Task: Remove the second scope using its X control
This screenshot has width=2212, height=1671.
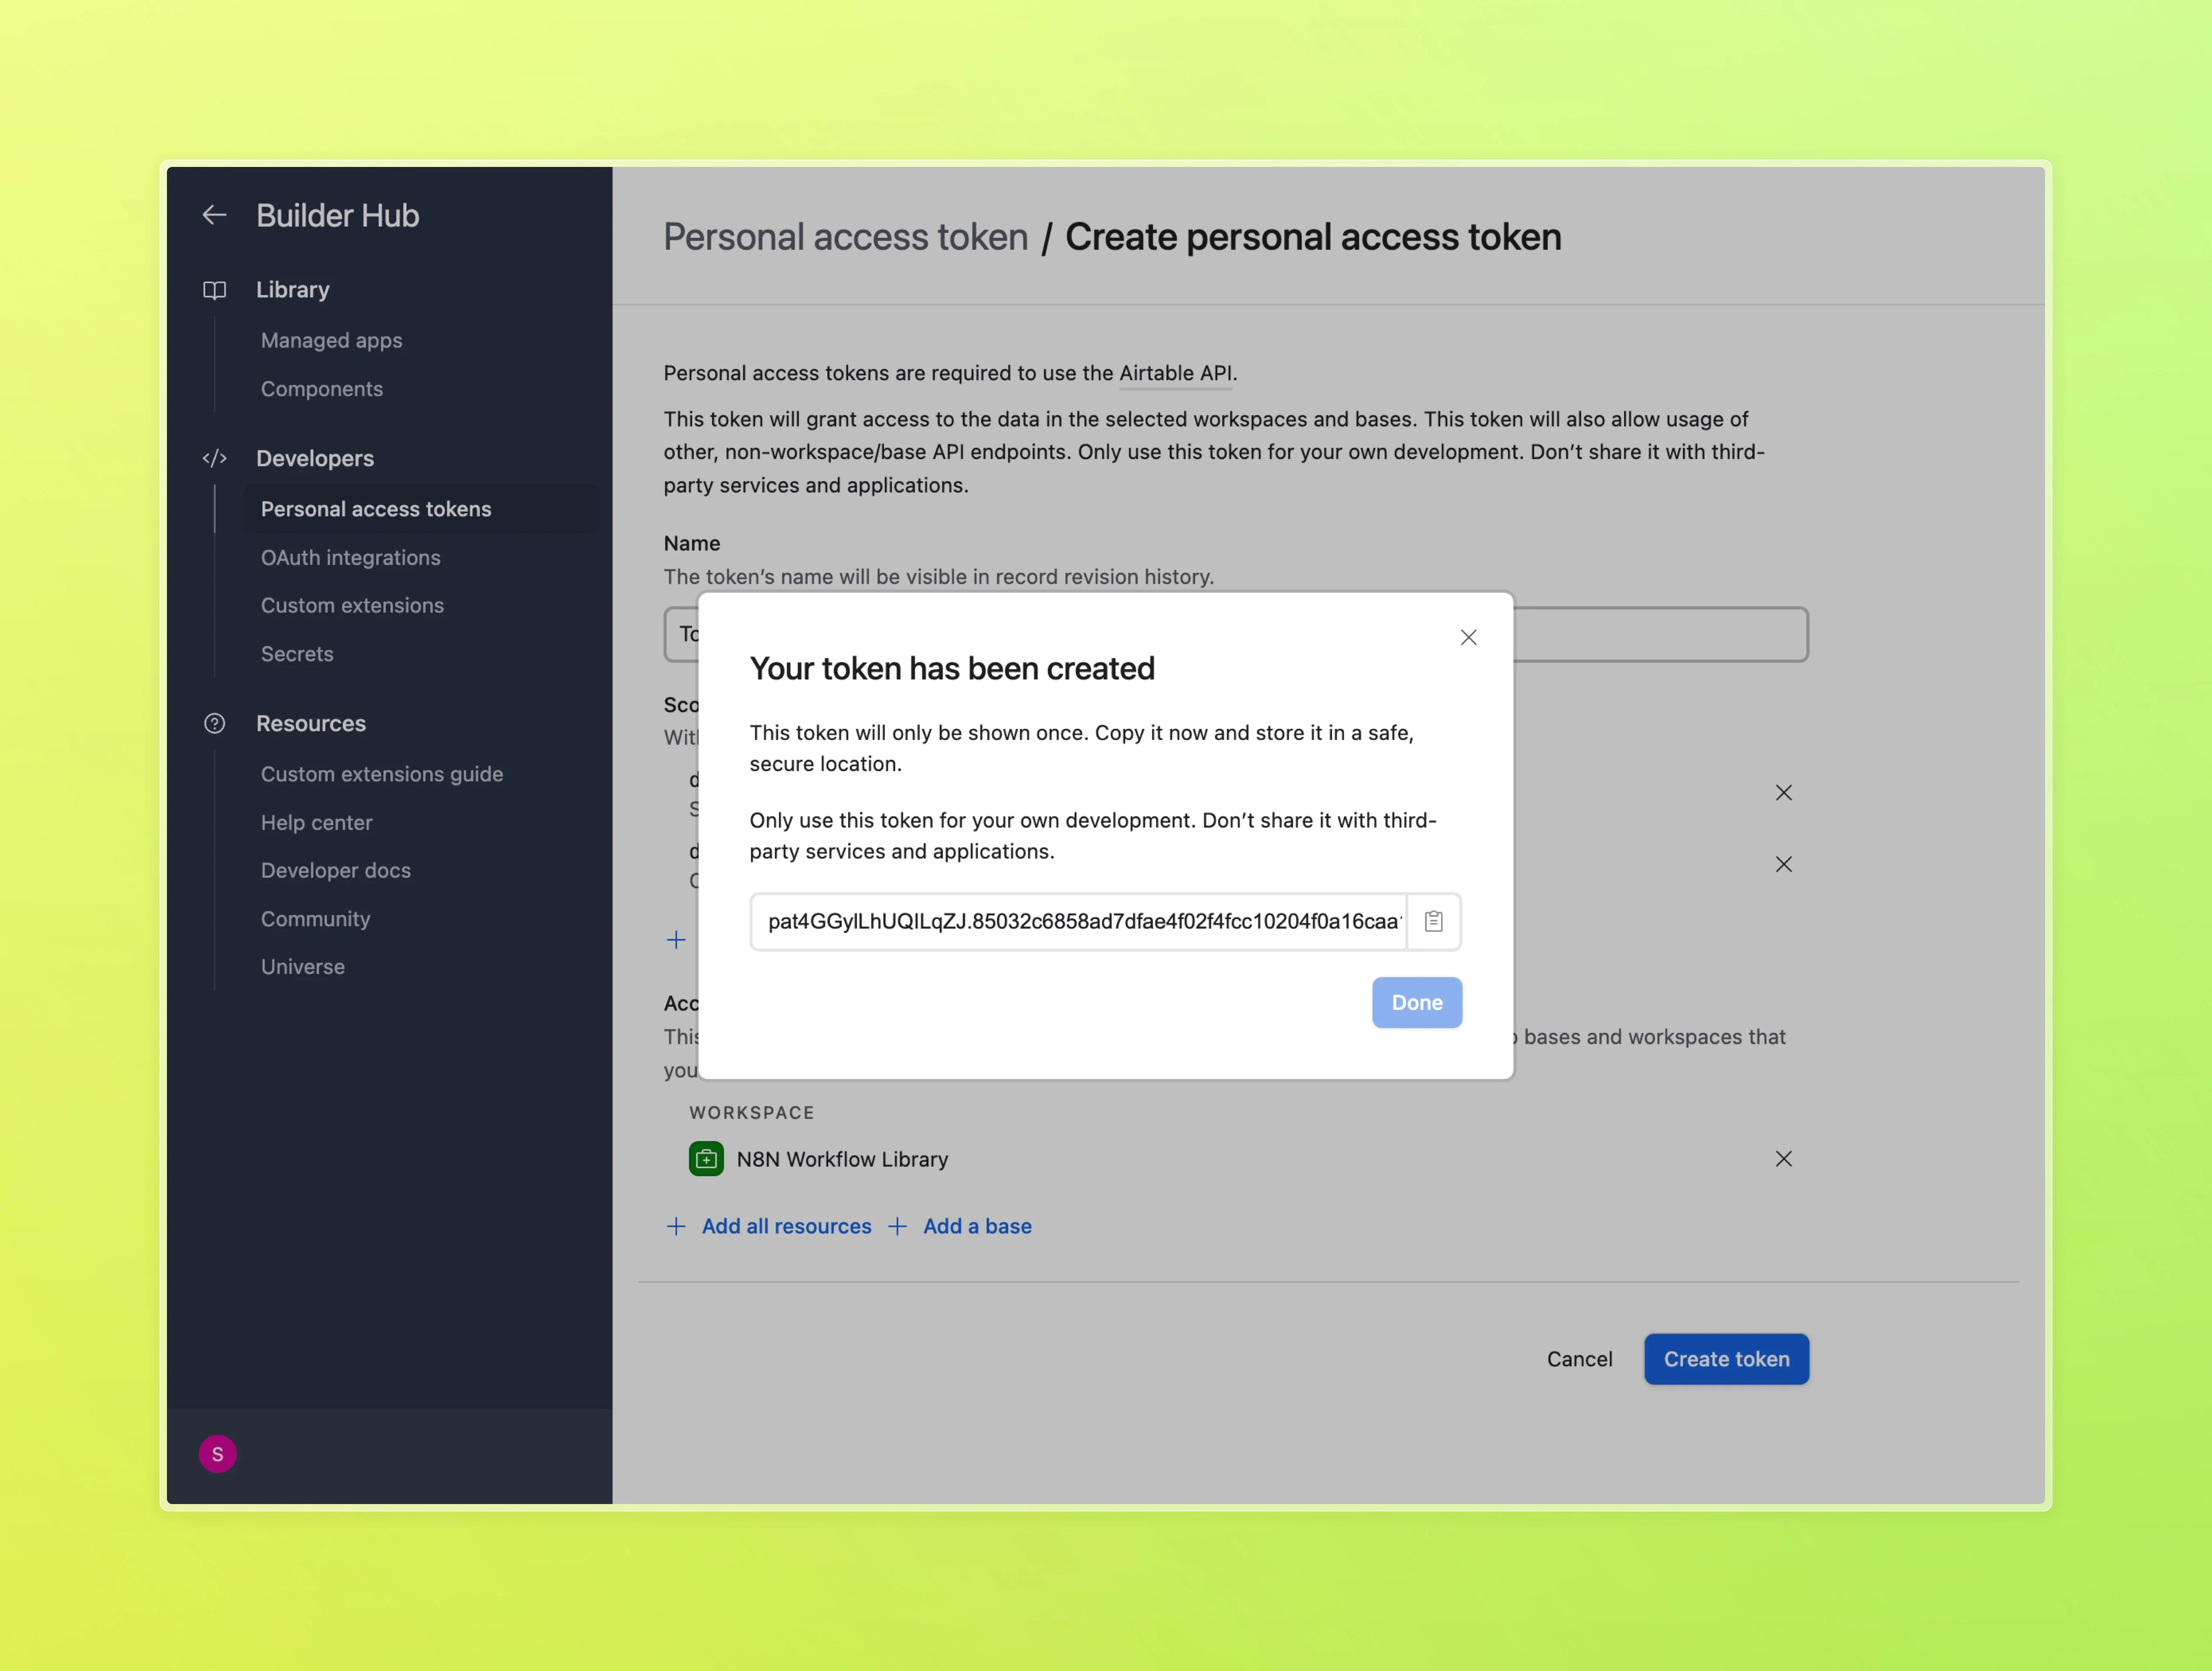Action: [1785, 864]
